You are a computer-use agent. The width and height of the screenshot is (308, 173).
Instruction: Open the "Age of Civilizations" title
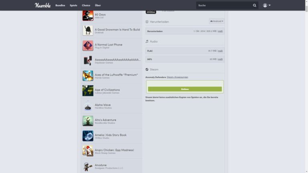[x=107, y=90]
